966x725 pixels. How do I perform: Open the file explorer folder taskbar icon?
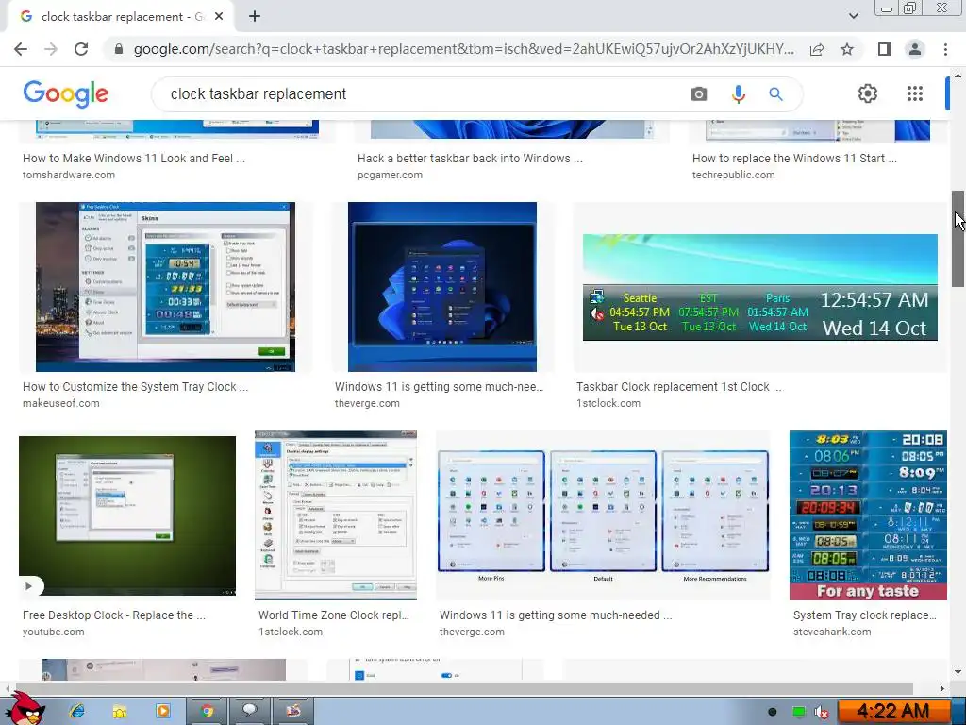tap(120, 712)
